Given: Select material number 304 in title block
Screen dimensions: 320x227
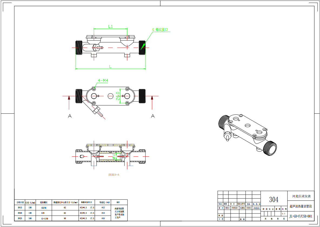Looking at the screenshot, I should [x=274, y=199].
